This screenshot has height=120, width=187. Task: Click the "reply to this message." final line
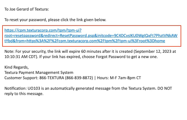click(x=24, y=94)
